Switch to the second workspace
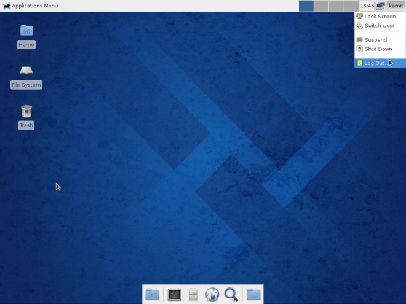This screenshot has height=304, width=406. (x=321, y=6)
